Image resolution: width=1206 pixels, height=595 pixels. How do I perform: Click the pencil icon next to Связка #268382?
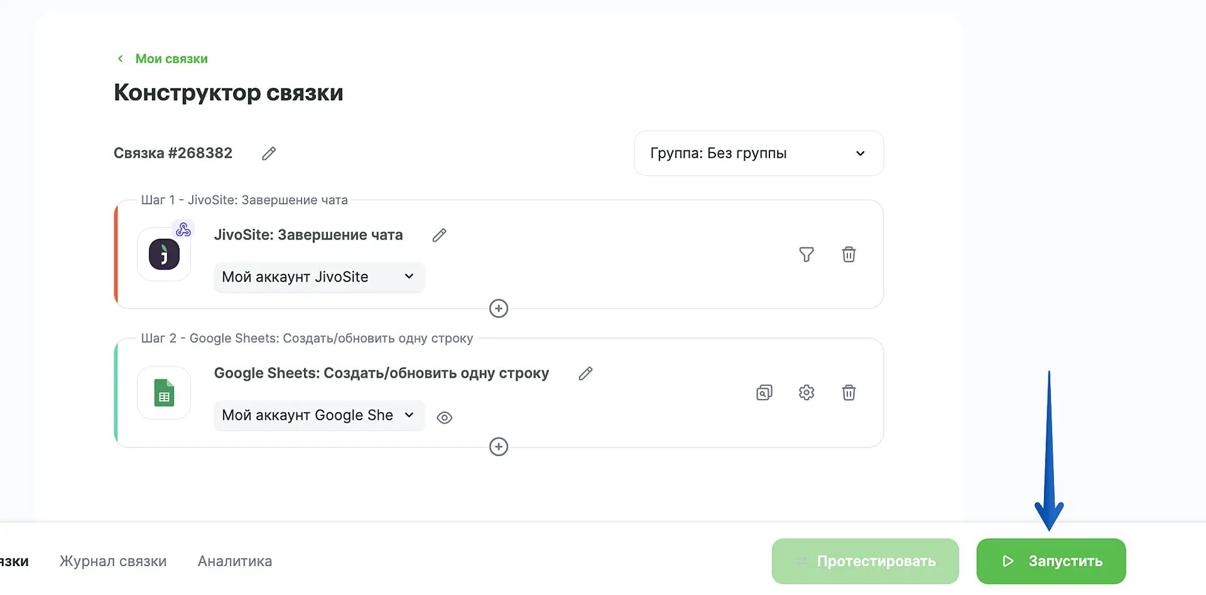tap(269, 153)
